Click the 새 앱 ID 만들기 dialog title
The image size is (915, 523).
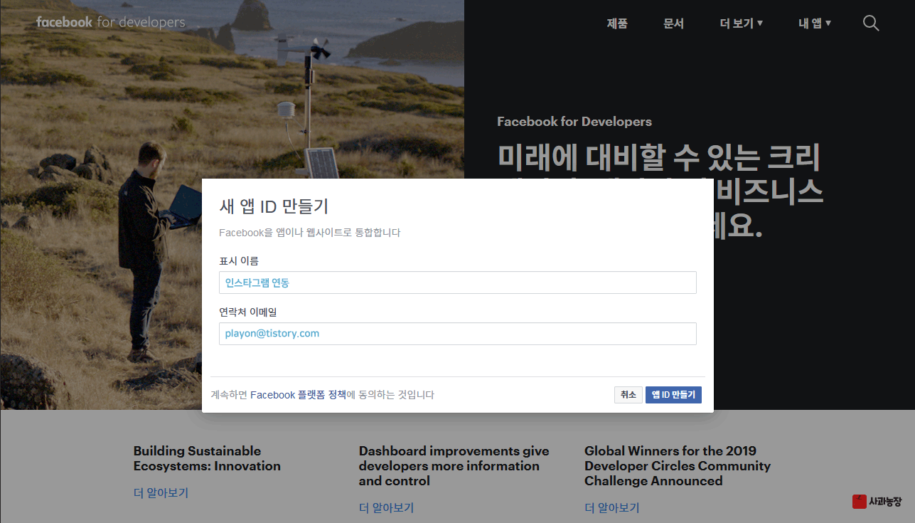click(274, 207)
